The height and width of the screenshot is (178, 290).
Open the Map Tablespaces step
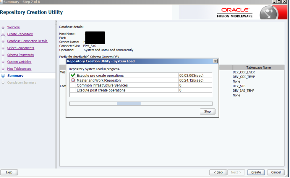tap(19, 69)
